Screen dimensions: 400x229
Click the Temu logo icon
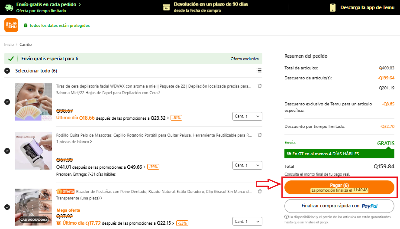click(11, 25)
